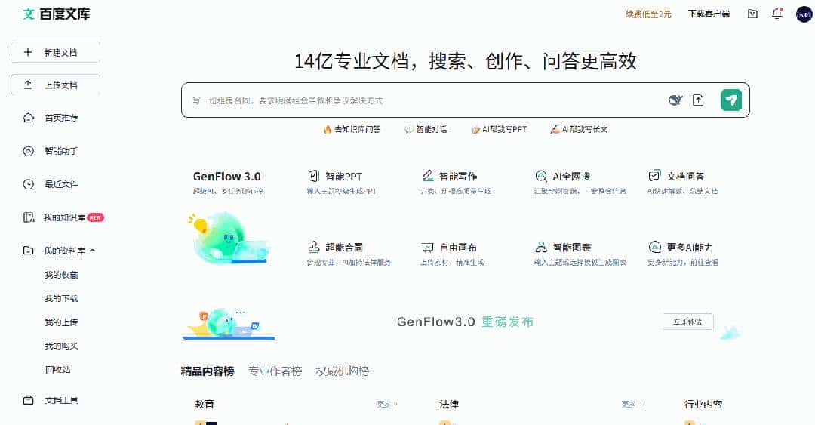Image resolution: width=815 pixels, height=425 pixels.
Task: Click the 超能合同 stamp icon
Action: (313, 247)
